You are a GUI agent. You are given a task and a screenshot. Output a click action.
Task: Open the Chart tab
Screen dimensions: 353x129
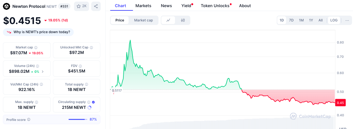120,6
